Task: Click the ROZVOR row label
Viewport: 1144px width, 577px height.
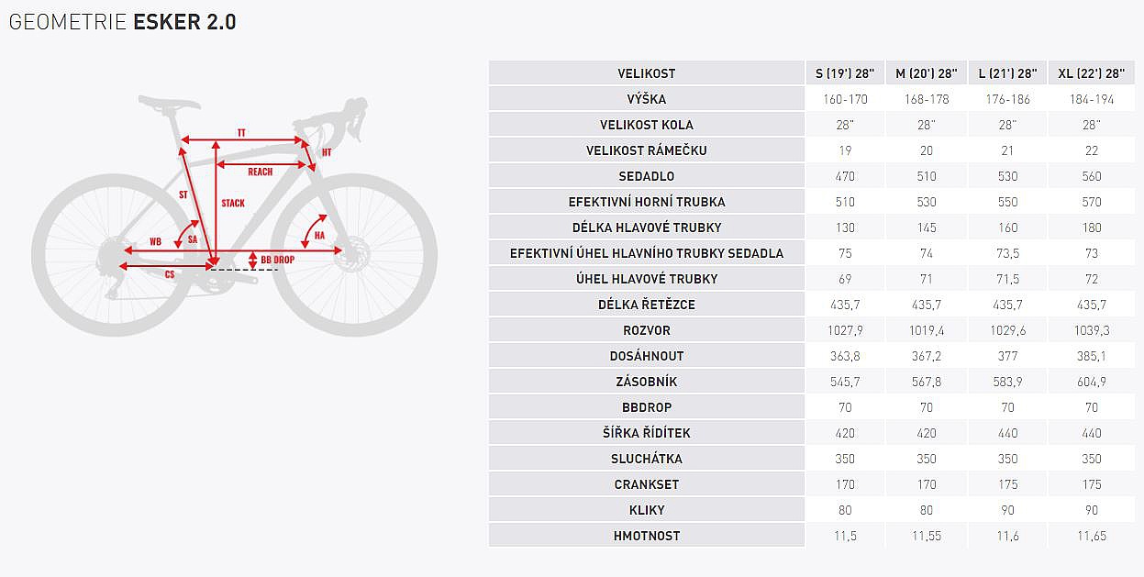Action: pyautogui.click(x=647, y=330)
